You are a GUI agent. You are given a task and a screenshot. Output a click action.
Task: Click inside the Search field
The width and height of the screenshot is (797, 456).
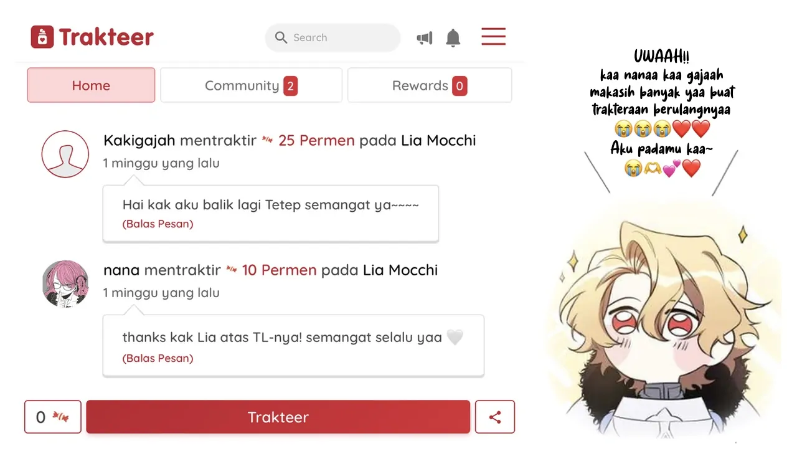332,37
